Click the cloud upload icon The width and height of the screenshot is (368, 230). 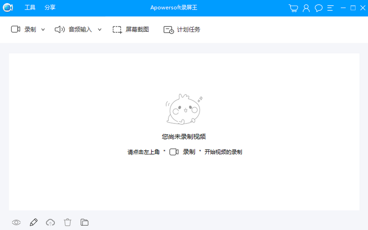tap(50, 222)
